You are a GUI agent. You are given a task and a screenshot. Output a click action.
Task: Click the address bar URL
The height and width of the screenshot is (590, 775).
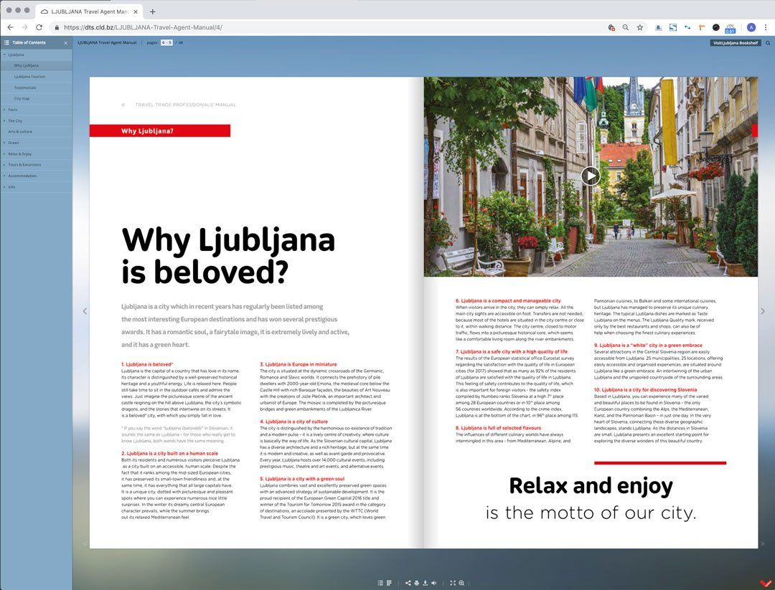click(144, 28)
